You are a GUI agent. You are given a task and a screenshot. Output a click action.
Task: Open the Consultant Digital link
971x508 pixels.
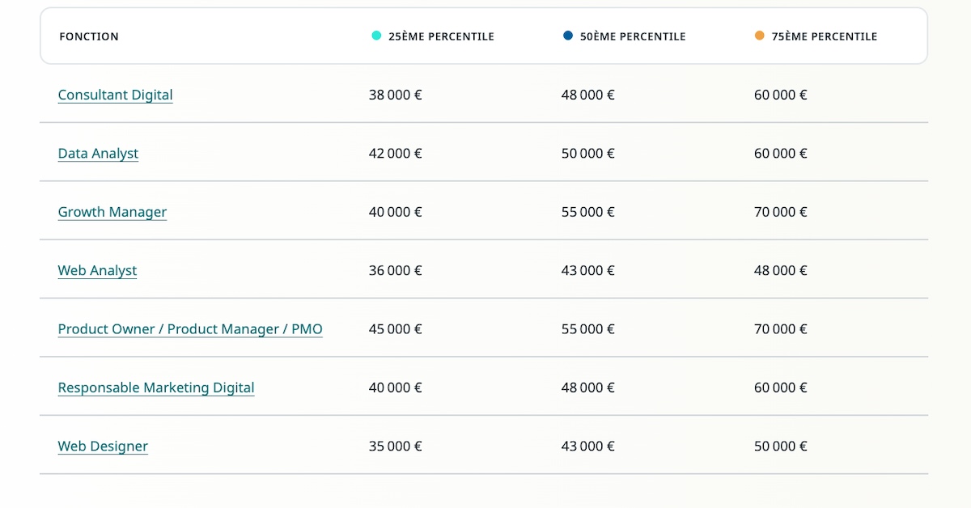tap(115, 95)
